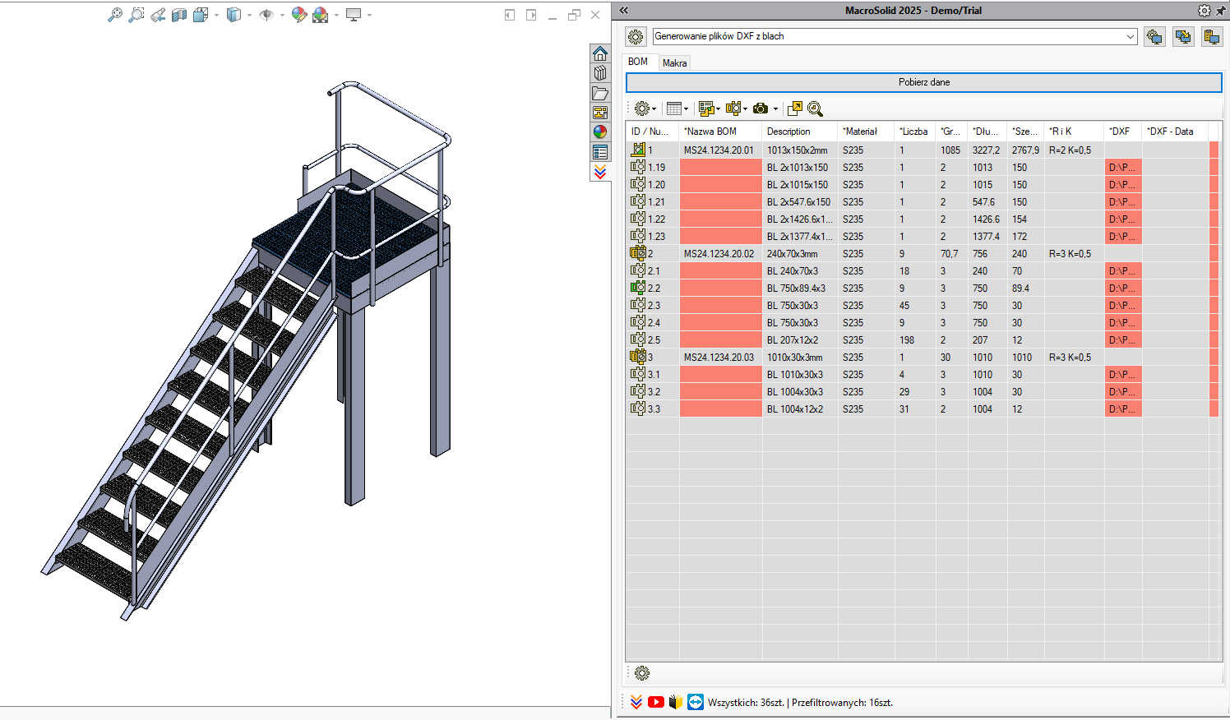
Task: Collapse the MacroSolid panel with double chevron
Action: [x=624, y=10]
